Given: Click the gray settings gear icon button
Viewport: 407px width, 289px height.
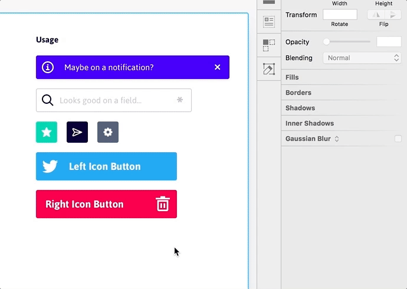Looking at the screenshot, I should pos(108,132).
